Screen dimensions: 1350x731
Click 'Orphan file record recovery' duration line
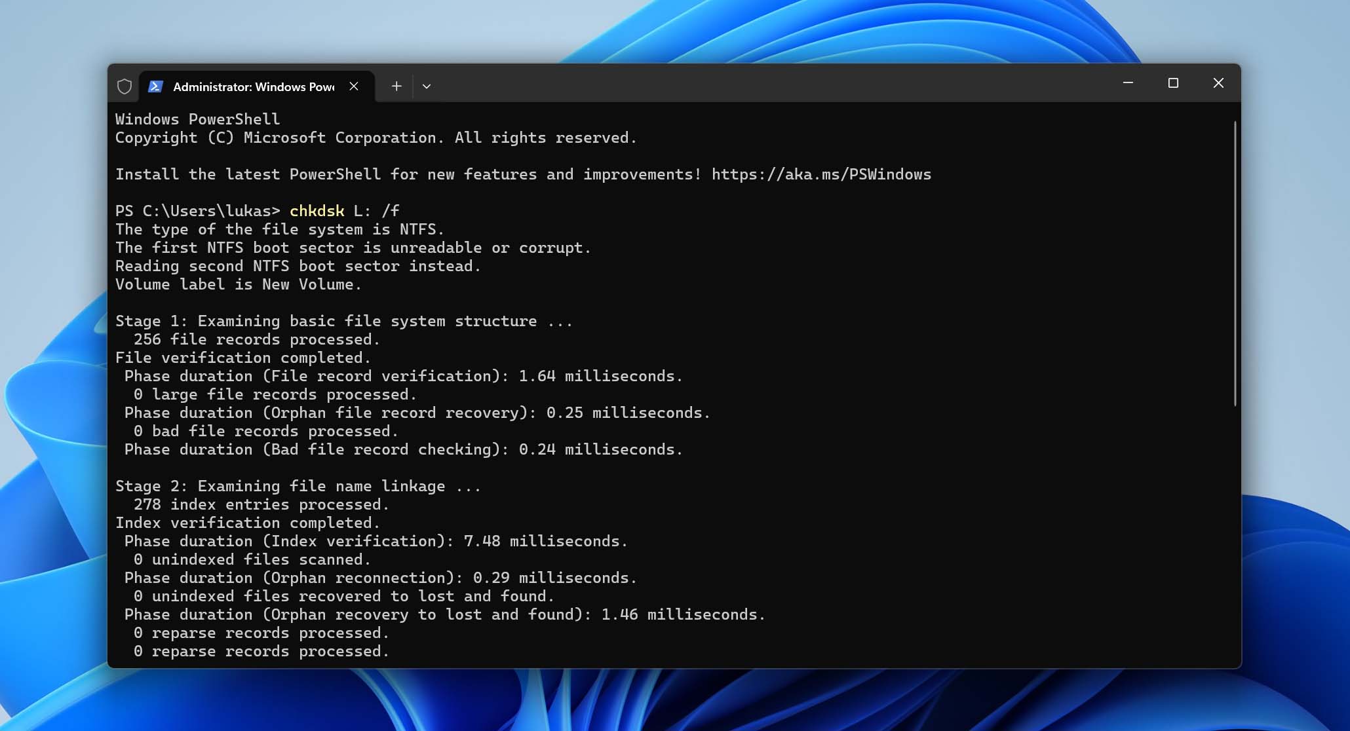pos(417,413)
